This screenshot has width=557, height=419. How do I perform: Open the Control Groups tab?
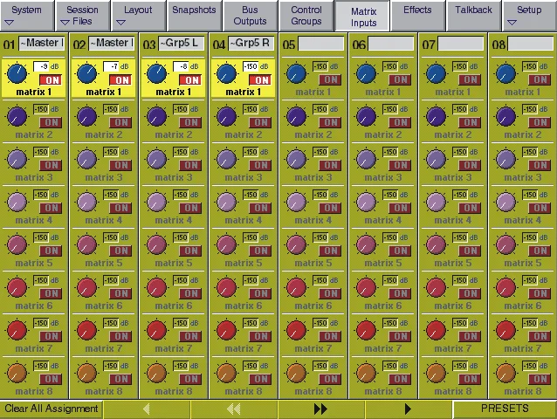(306, 16)
